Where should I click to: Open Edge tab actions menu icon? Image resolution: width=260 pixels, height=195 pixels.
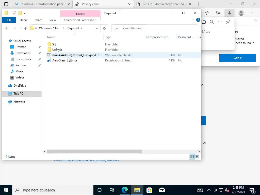tap(6, 4)
